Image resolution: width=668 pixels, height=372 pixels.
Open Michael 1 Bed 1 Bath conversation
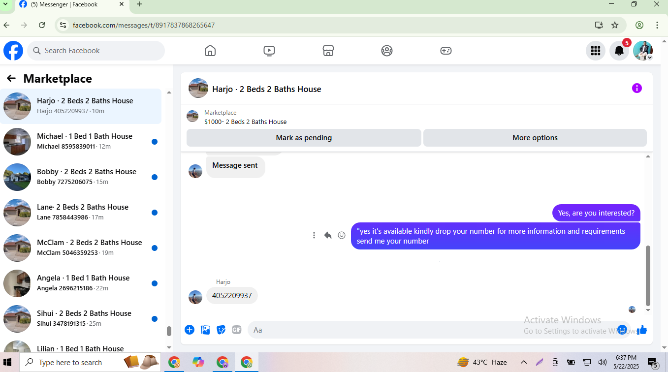(x=81, y=142)
